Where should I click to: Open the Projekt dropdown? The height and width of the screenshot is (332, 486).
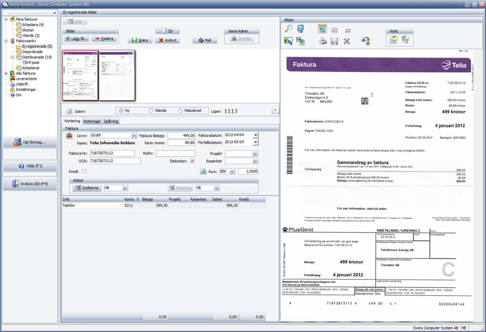[255, 154]
